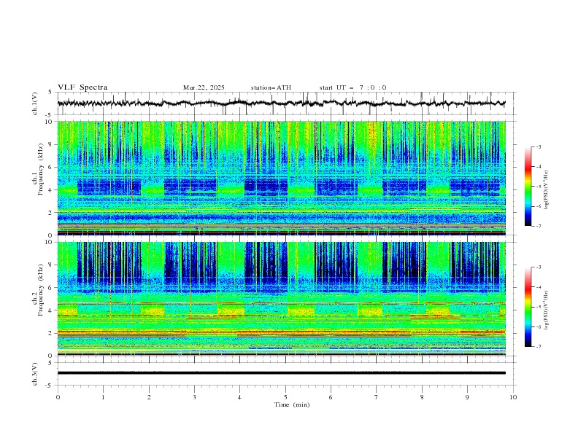Click time axis tick label "10"
This screenshot has height=446, width=578.
tap(513, 397)
